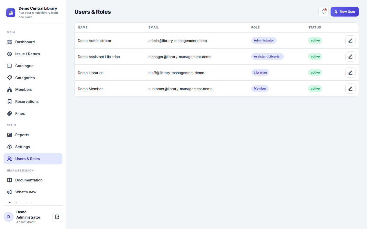This screenshot has height=229, width=367.
Task: Select email manager@library-management.demo
Action: [180, 57]
